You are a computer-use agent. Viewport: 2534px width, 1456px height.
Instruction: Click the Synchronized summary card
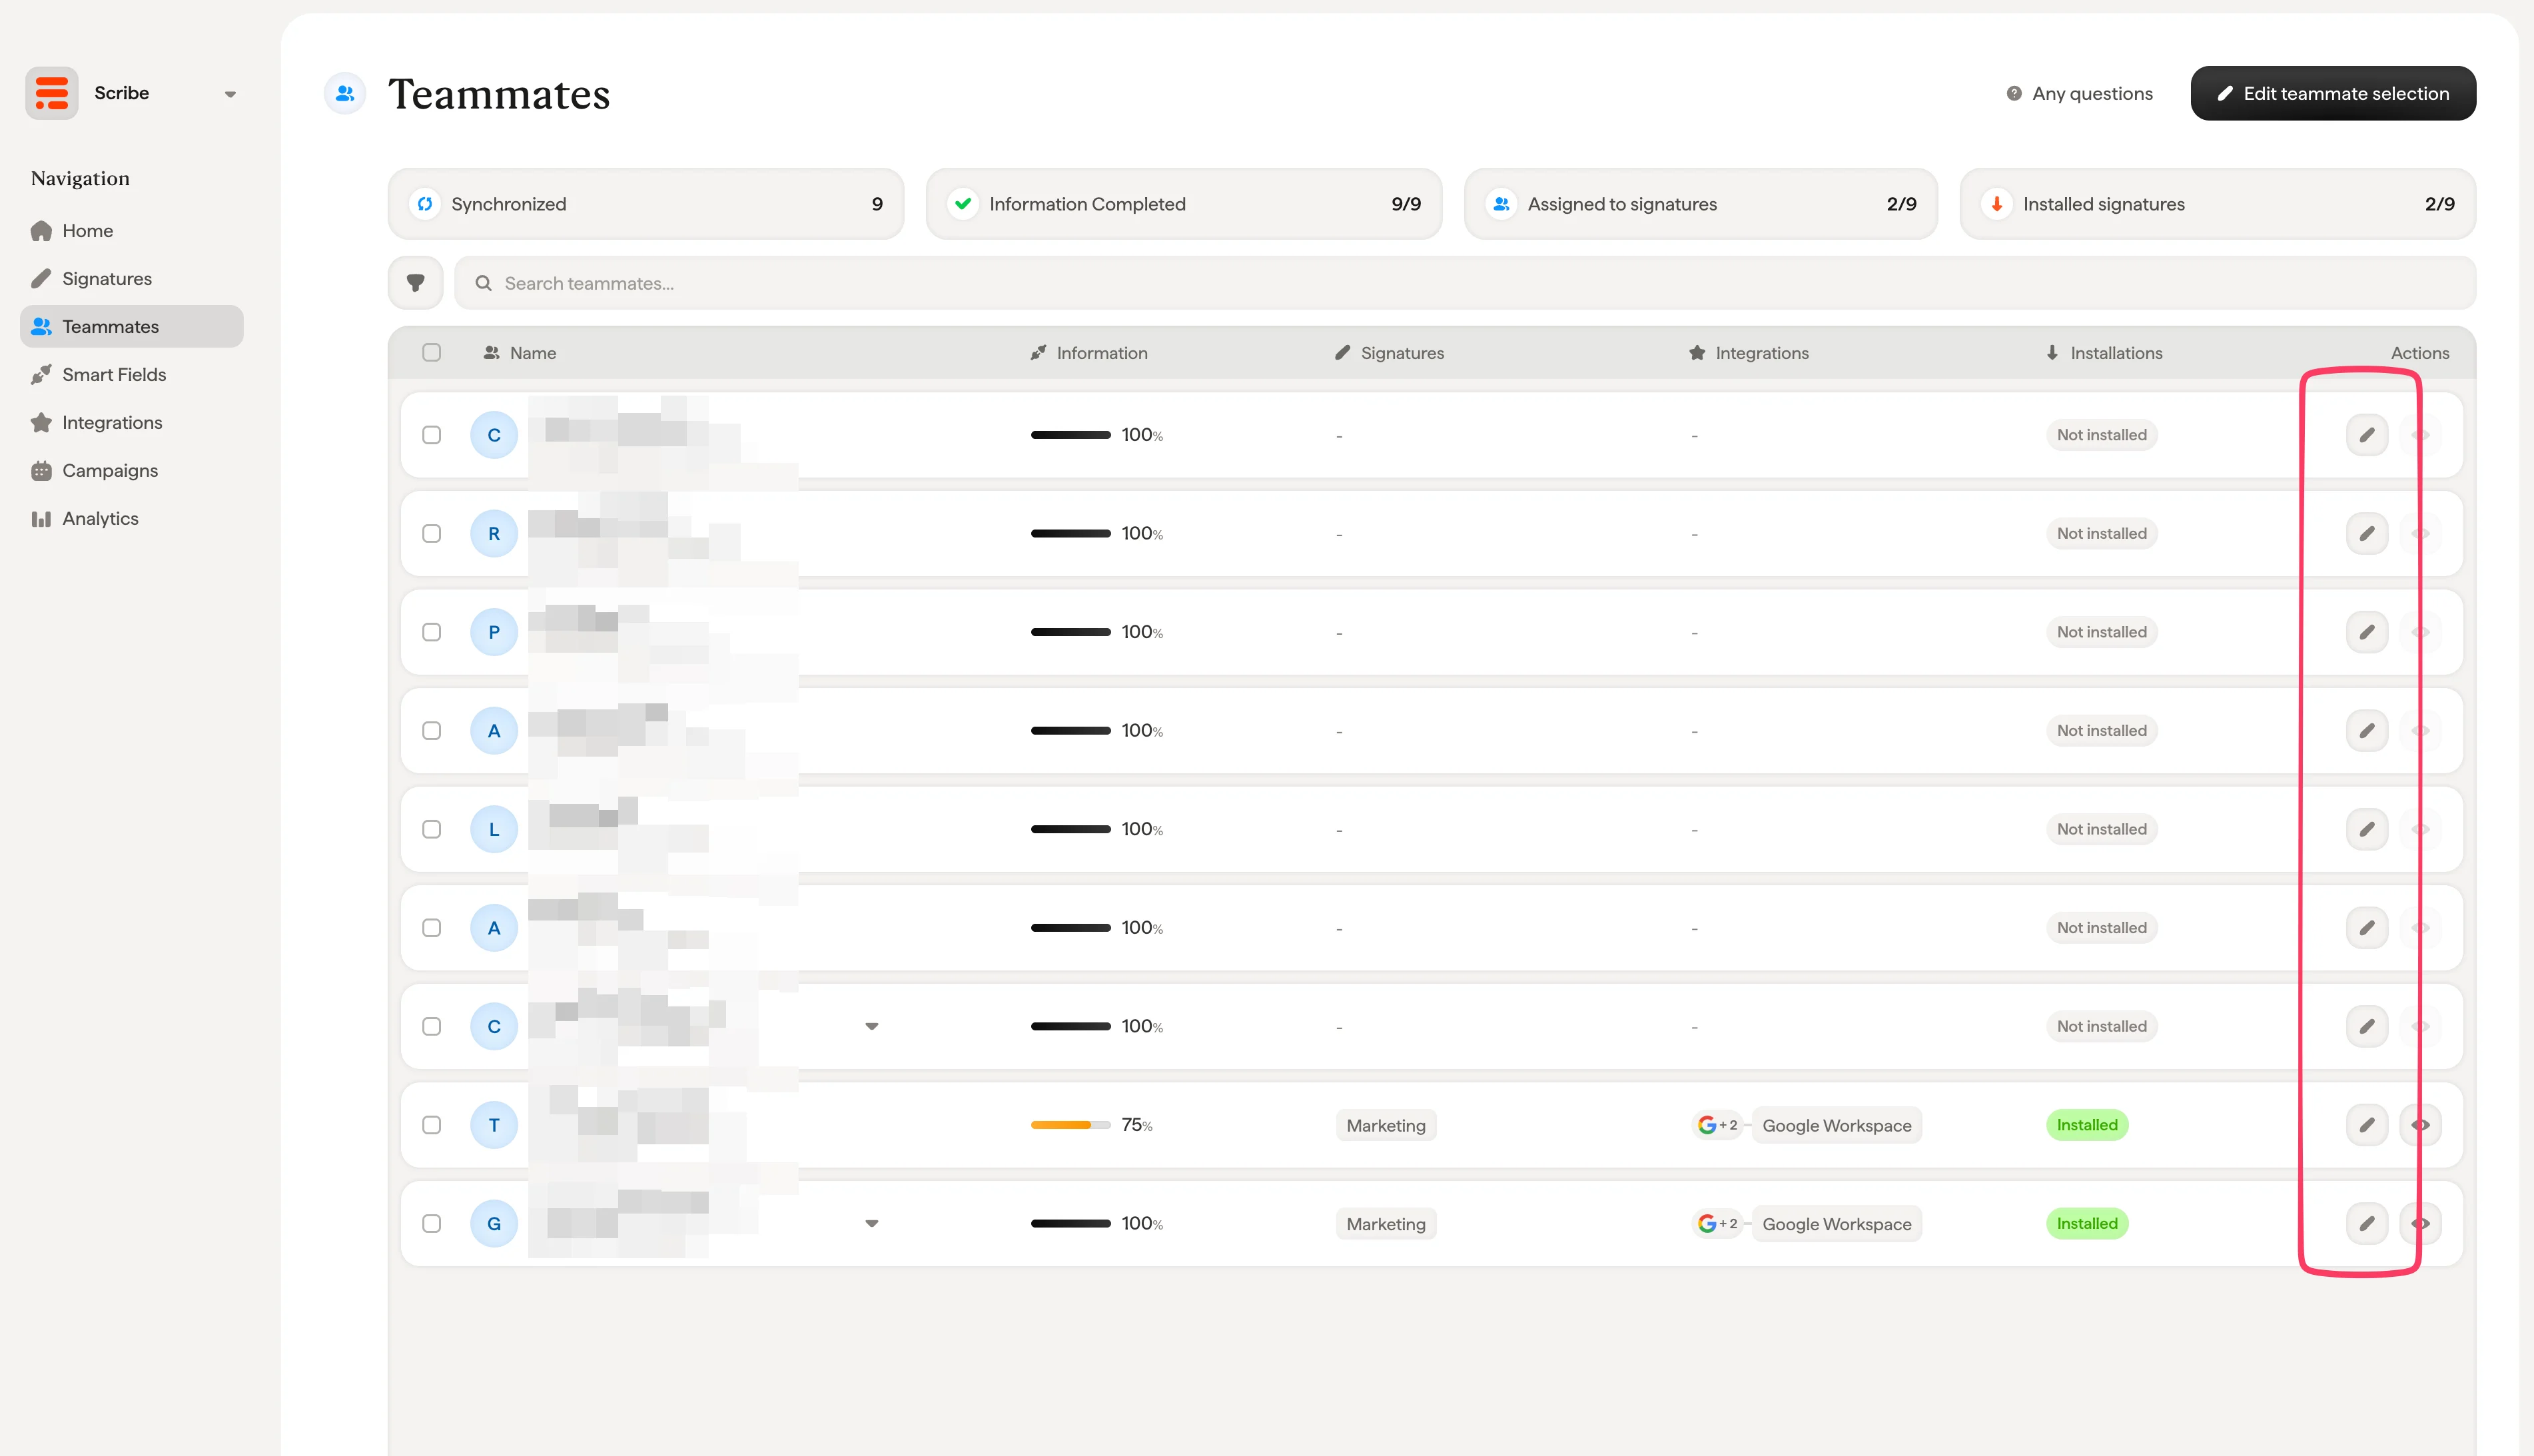646,204
